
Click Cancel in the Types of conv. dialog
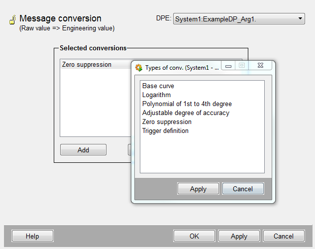click(x=243, y=189)
